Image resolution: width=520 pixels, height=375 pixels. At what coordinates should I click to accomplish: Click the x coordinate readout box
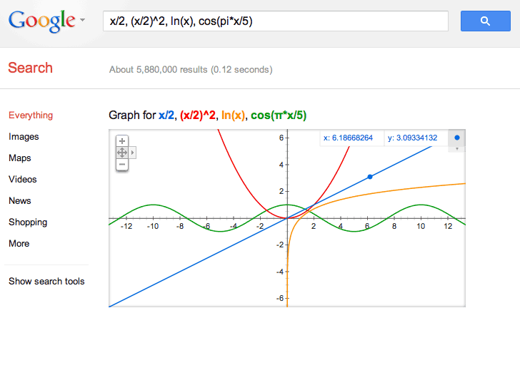[x=349, y=138]
